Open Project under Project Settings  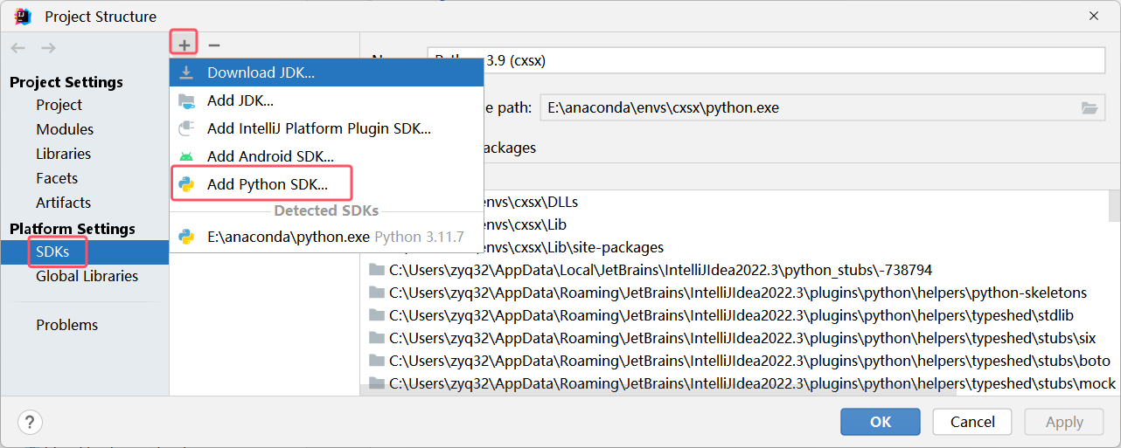click(x=59, y=105)
